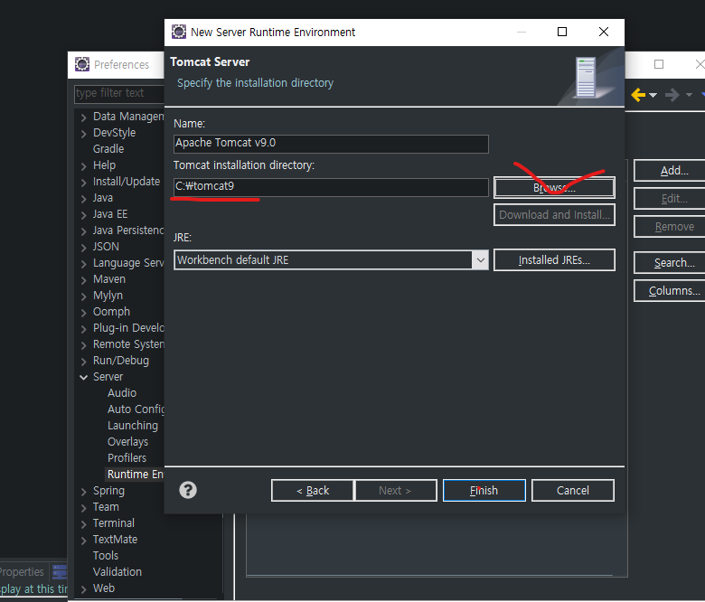This screenshot has height=602, width=705.
Task: Select Profilers under Server
Action: pyautogui.click(x=127, y=458)
